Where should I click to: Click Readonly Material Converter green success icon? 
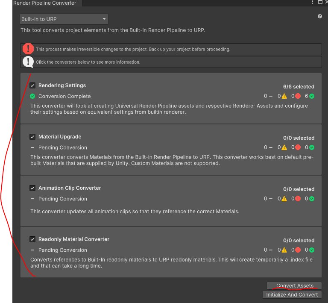312,250
